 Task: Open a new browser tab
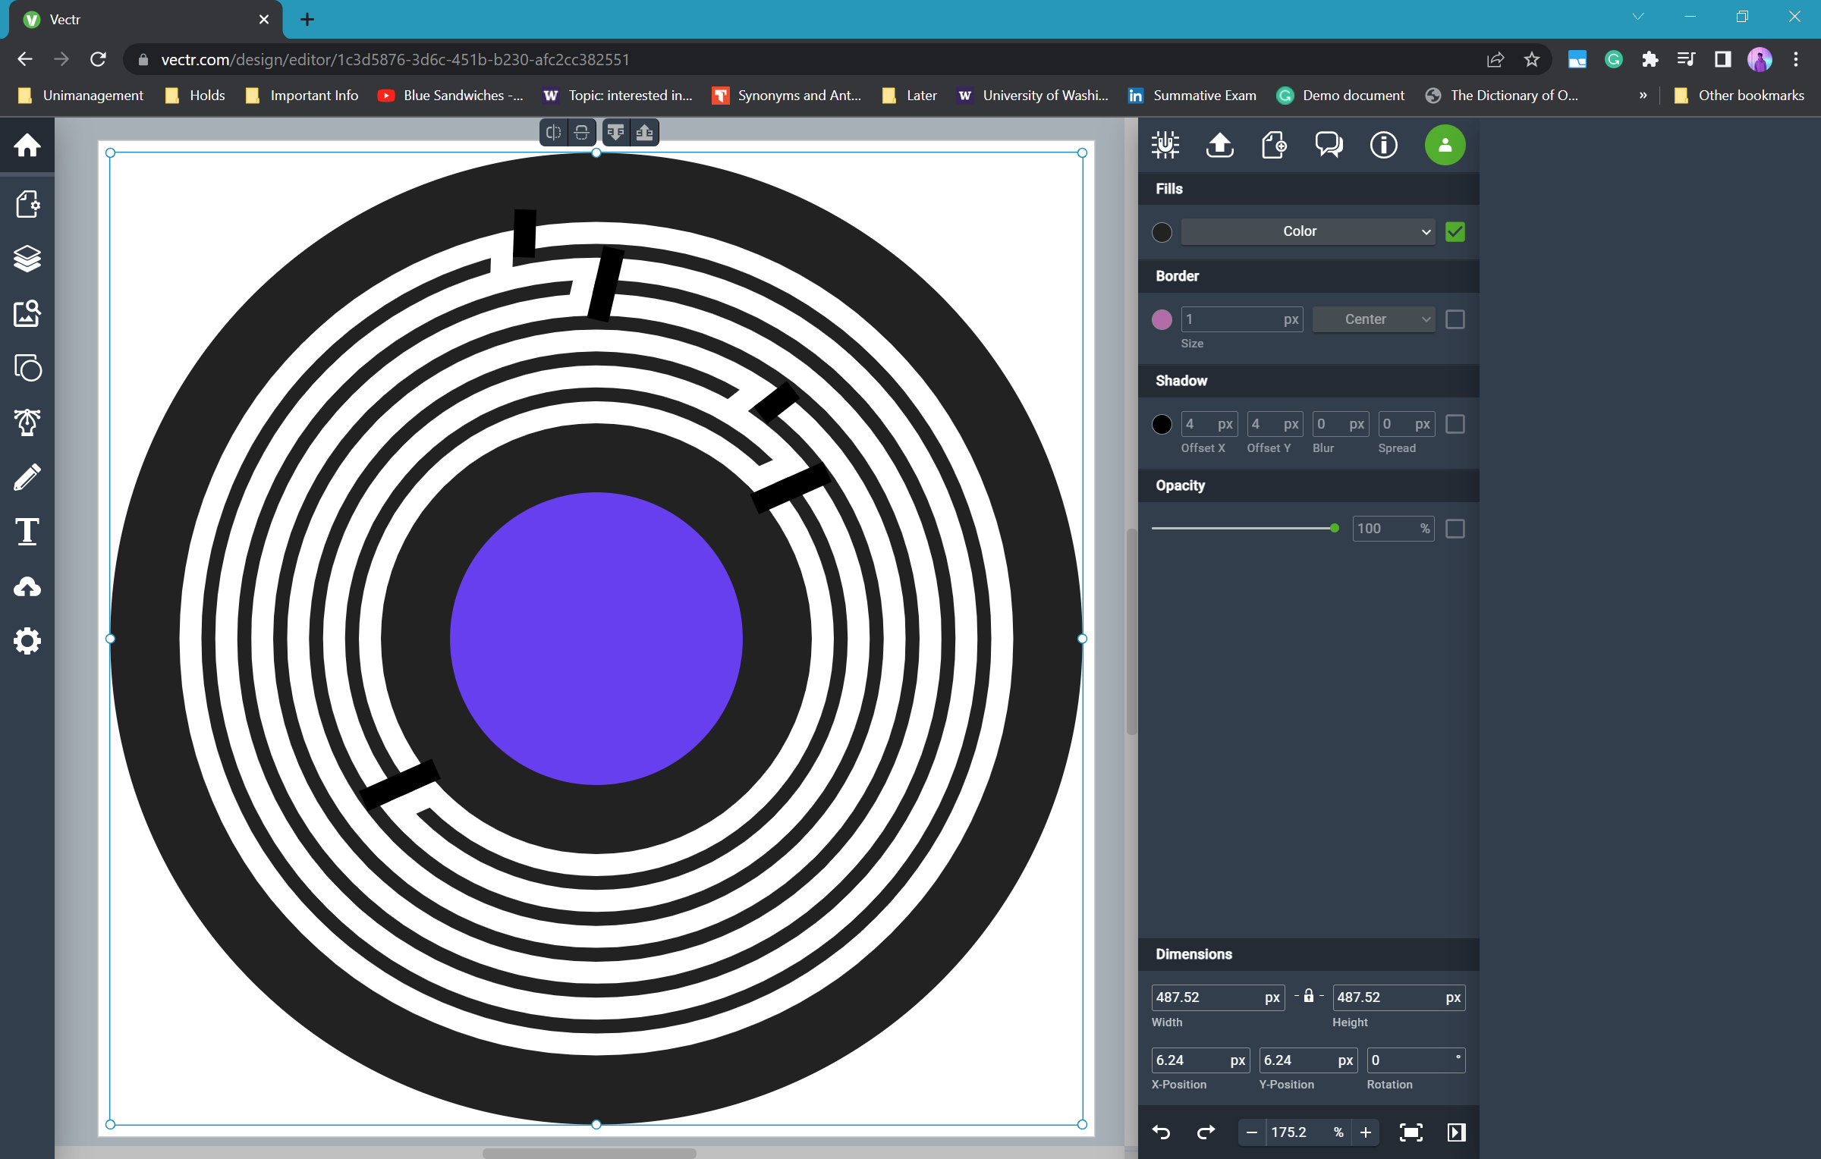click(x=307, y=20)
